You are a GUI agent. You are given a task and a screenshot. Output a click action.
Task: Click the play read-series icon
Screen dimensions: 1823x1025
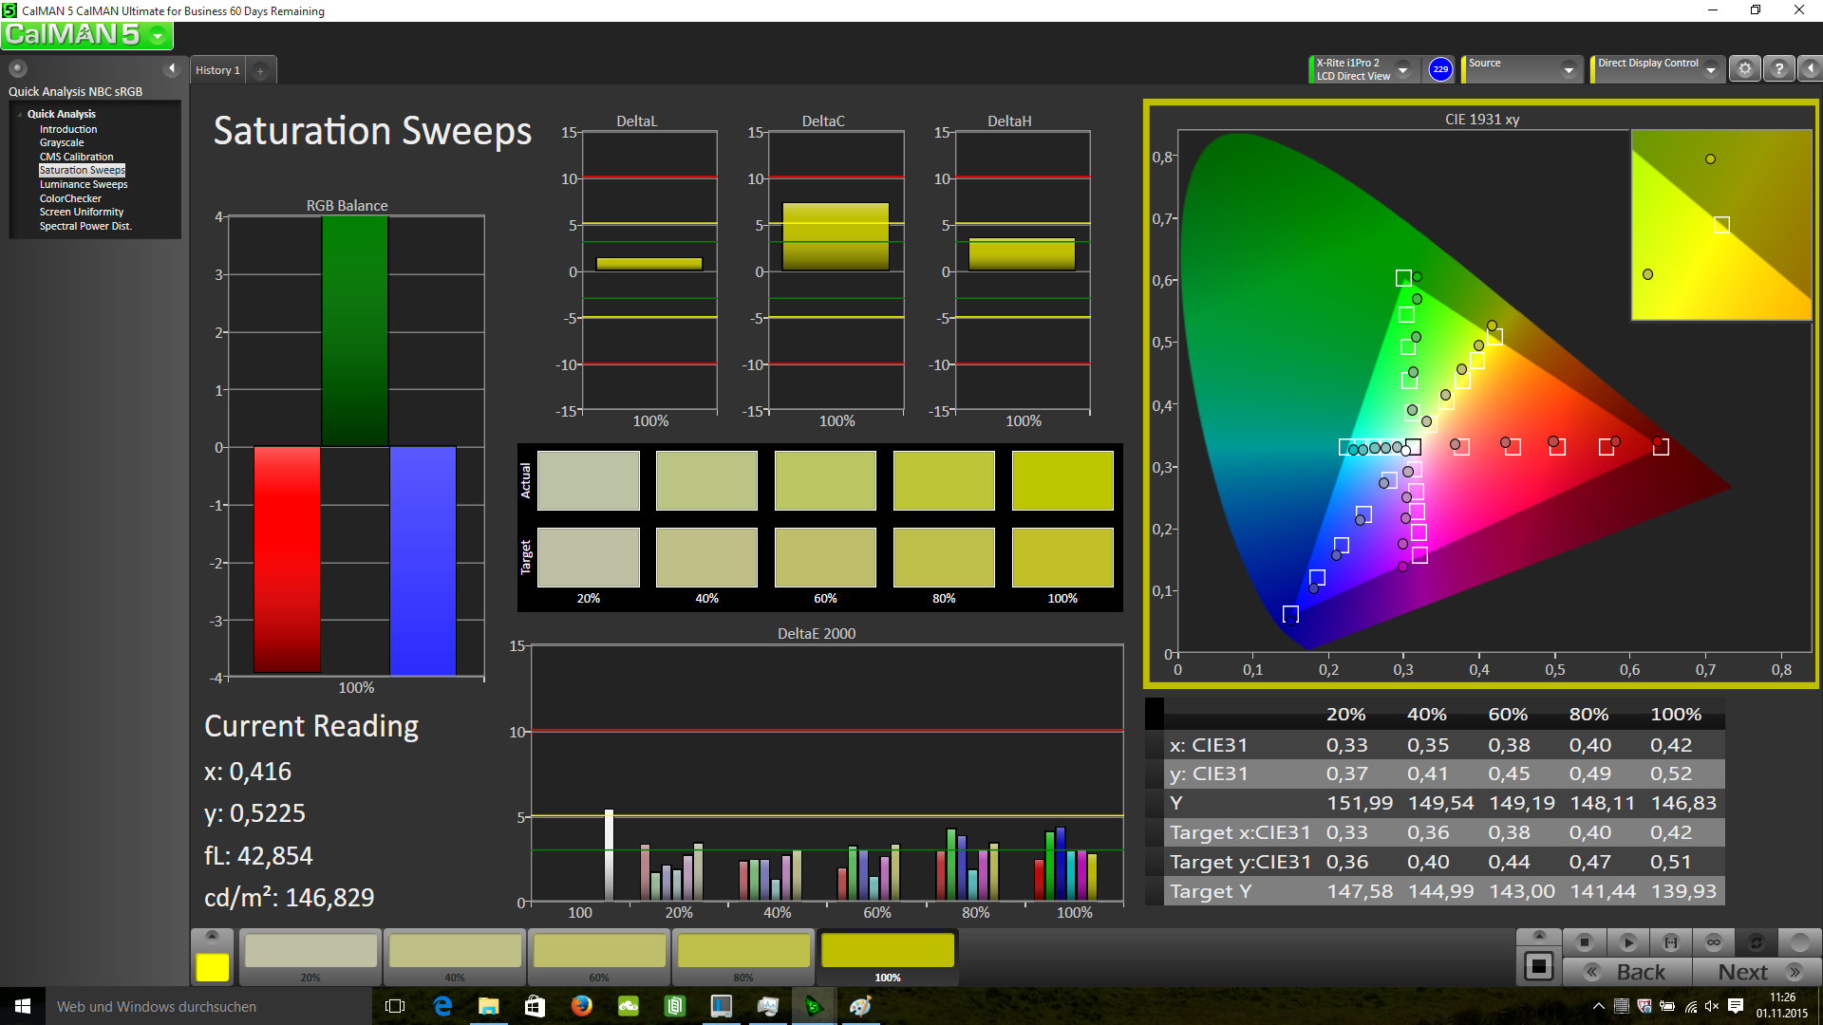[1627, 942]
